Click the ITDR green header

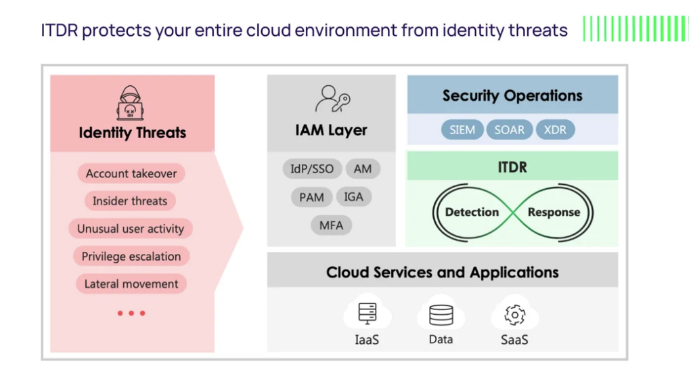(x=513, y=167)
